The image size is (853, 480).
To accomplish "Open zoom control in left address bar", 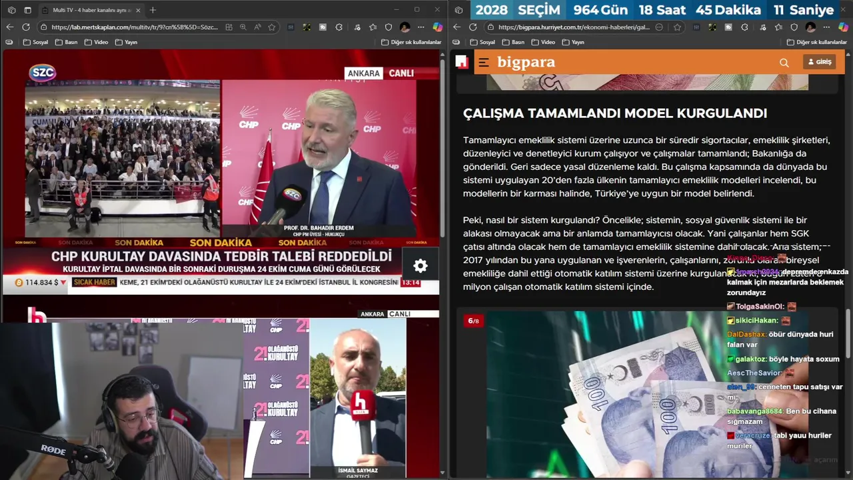I will click(x=243, y=27).
